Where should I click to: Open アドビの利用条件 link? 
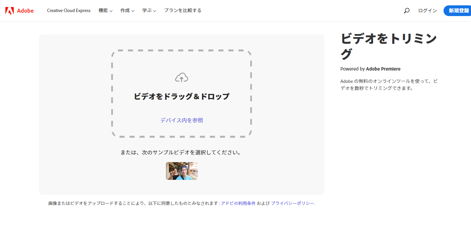point(238,203)
